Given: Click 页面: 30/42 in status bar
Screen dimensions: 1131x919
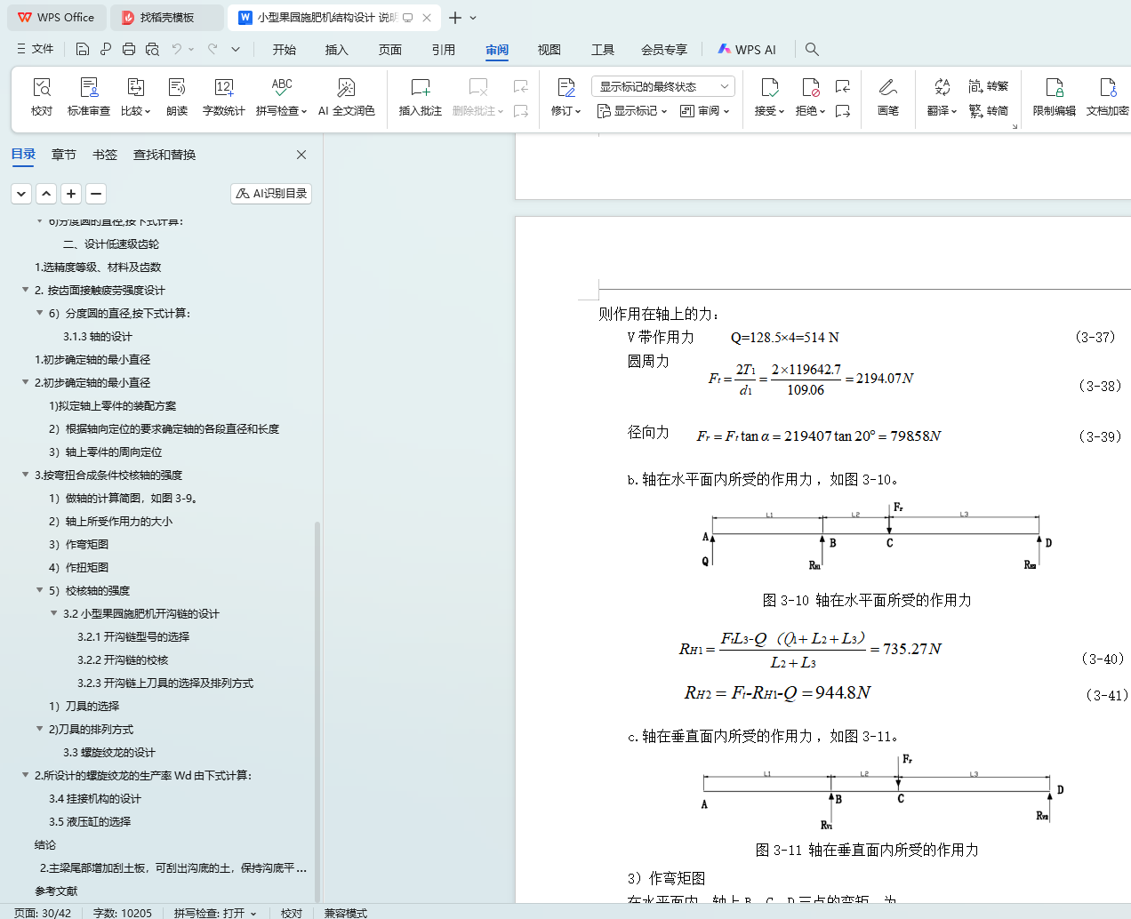Looking at the screenshot, I should pyautogui.click(x=43, y=913).
